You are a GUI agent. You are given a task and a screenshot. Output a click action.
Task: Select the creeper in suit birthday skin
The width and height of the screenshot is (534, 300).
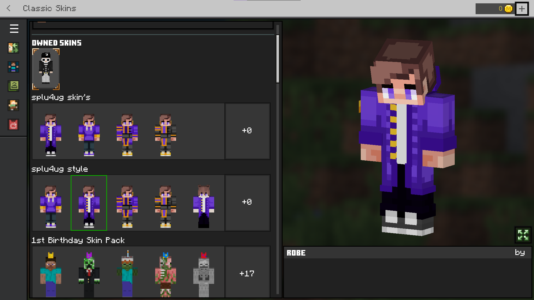pos(89,274)
